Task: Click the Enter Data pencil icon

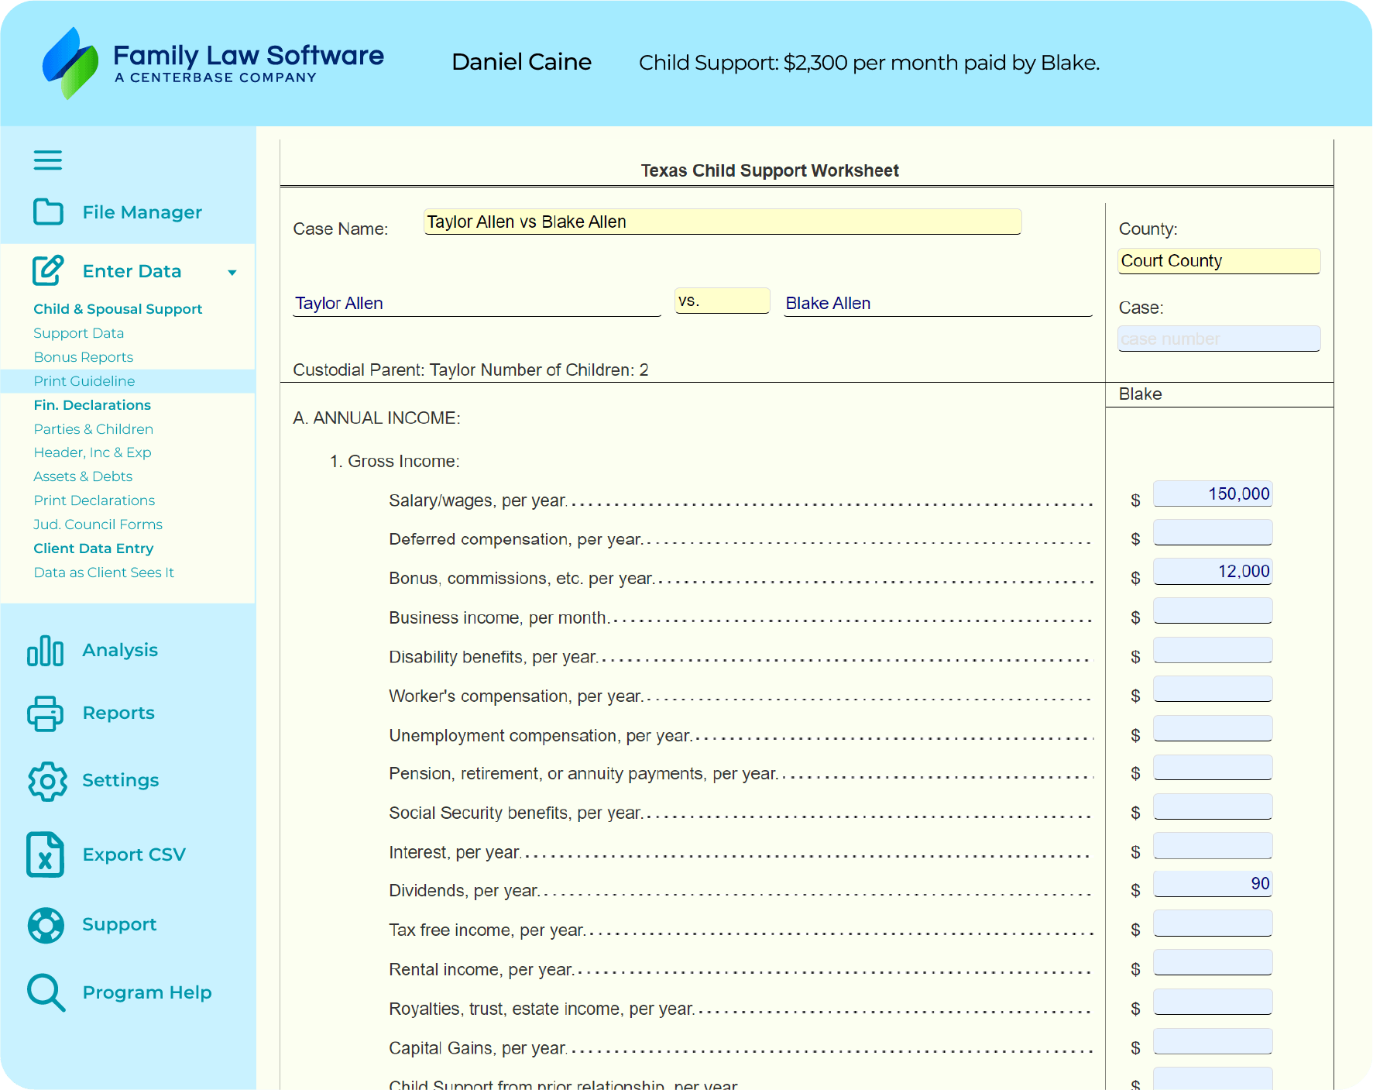Action: [x=48, y=271]
